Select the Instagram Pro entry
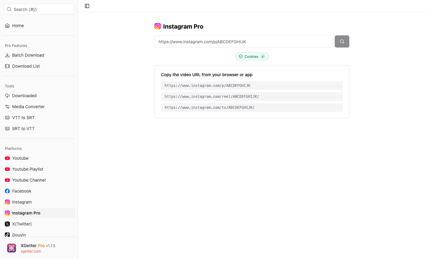Image resolution: width=426 pixels, height=259 pixels. [39, 213]
